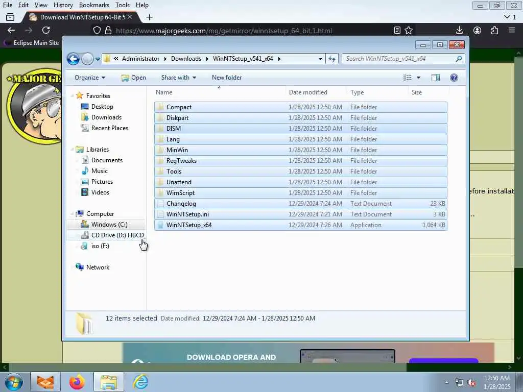Click the search magnifier icon in Explorer
Viewport: 523px width, 392px height.
click(459, 59)
